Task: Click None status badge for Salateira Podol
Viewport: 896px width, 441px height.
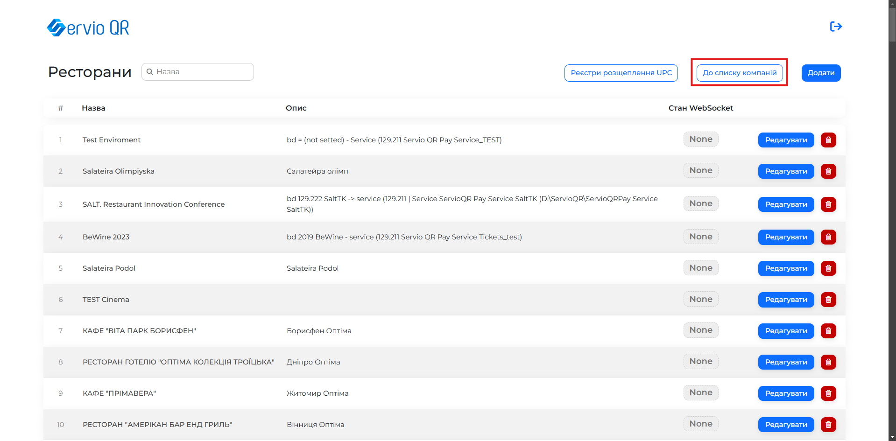Action: pyautogui.click(x=700, y=268)
